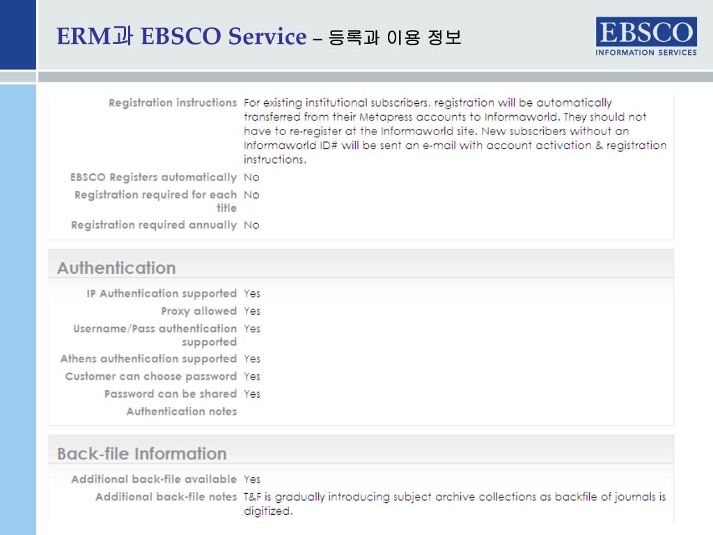
Task: Click 'Username/Pass authentication supported' label
Action: (x=155, y=335)
